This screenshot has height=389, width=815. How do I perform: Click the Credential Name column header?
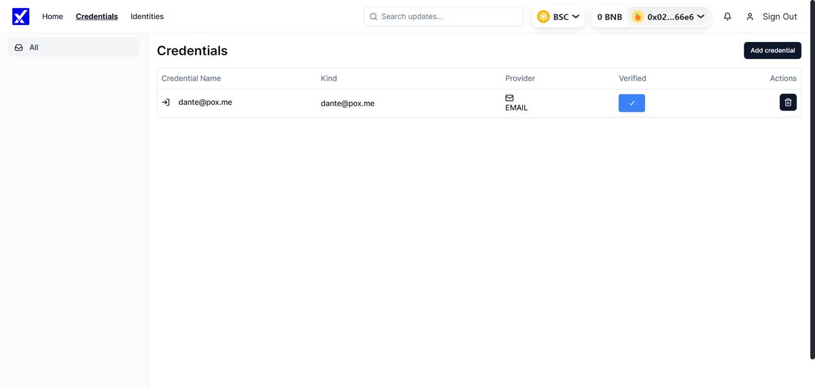(191, 79)
